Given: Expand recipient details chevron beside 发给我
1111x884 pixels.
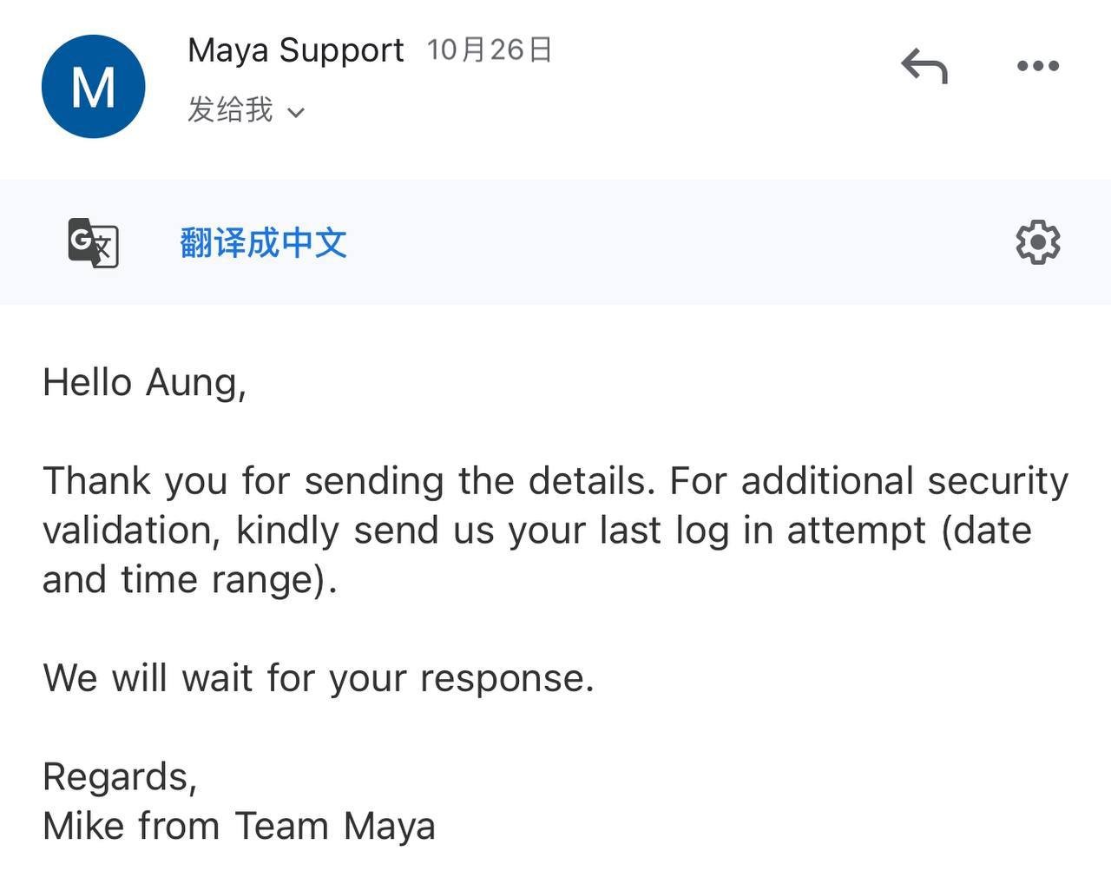Looking at the screenshot, I should (x=295, y=113).
